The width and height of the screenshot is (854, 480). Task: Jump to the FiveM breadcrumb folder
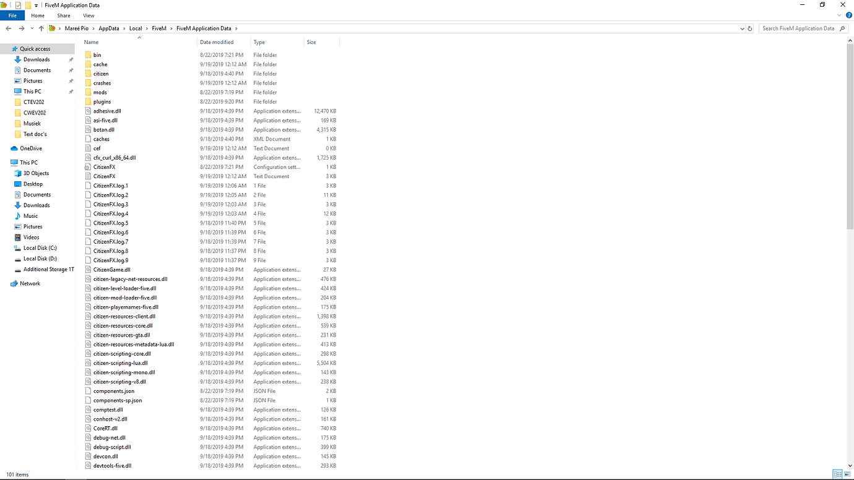click(x=160, y=28)
